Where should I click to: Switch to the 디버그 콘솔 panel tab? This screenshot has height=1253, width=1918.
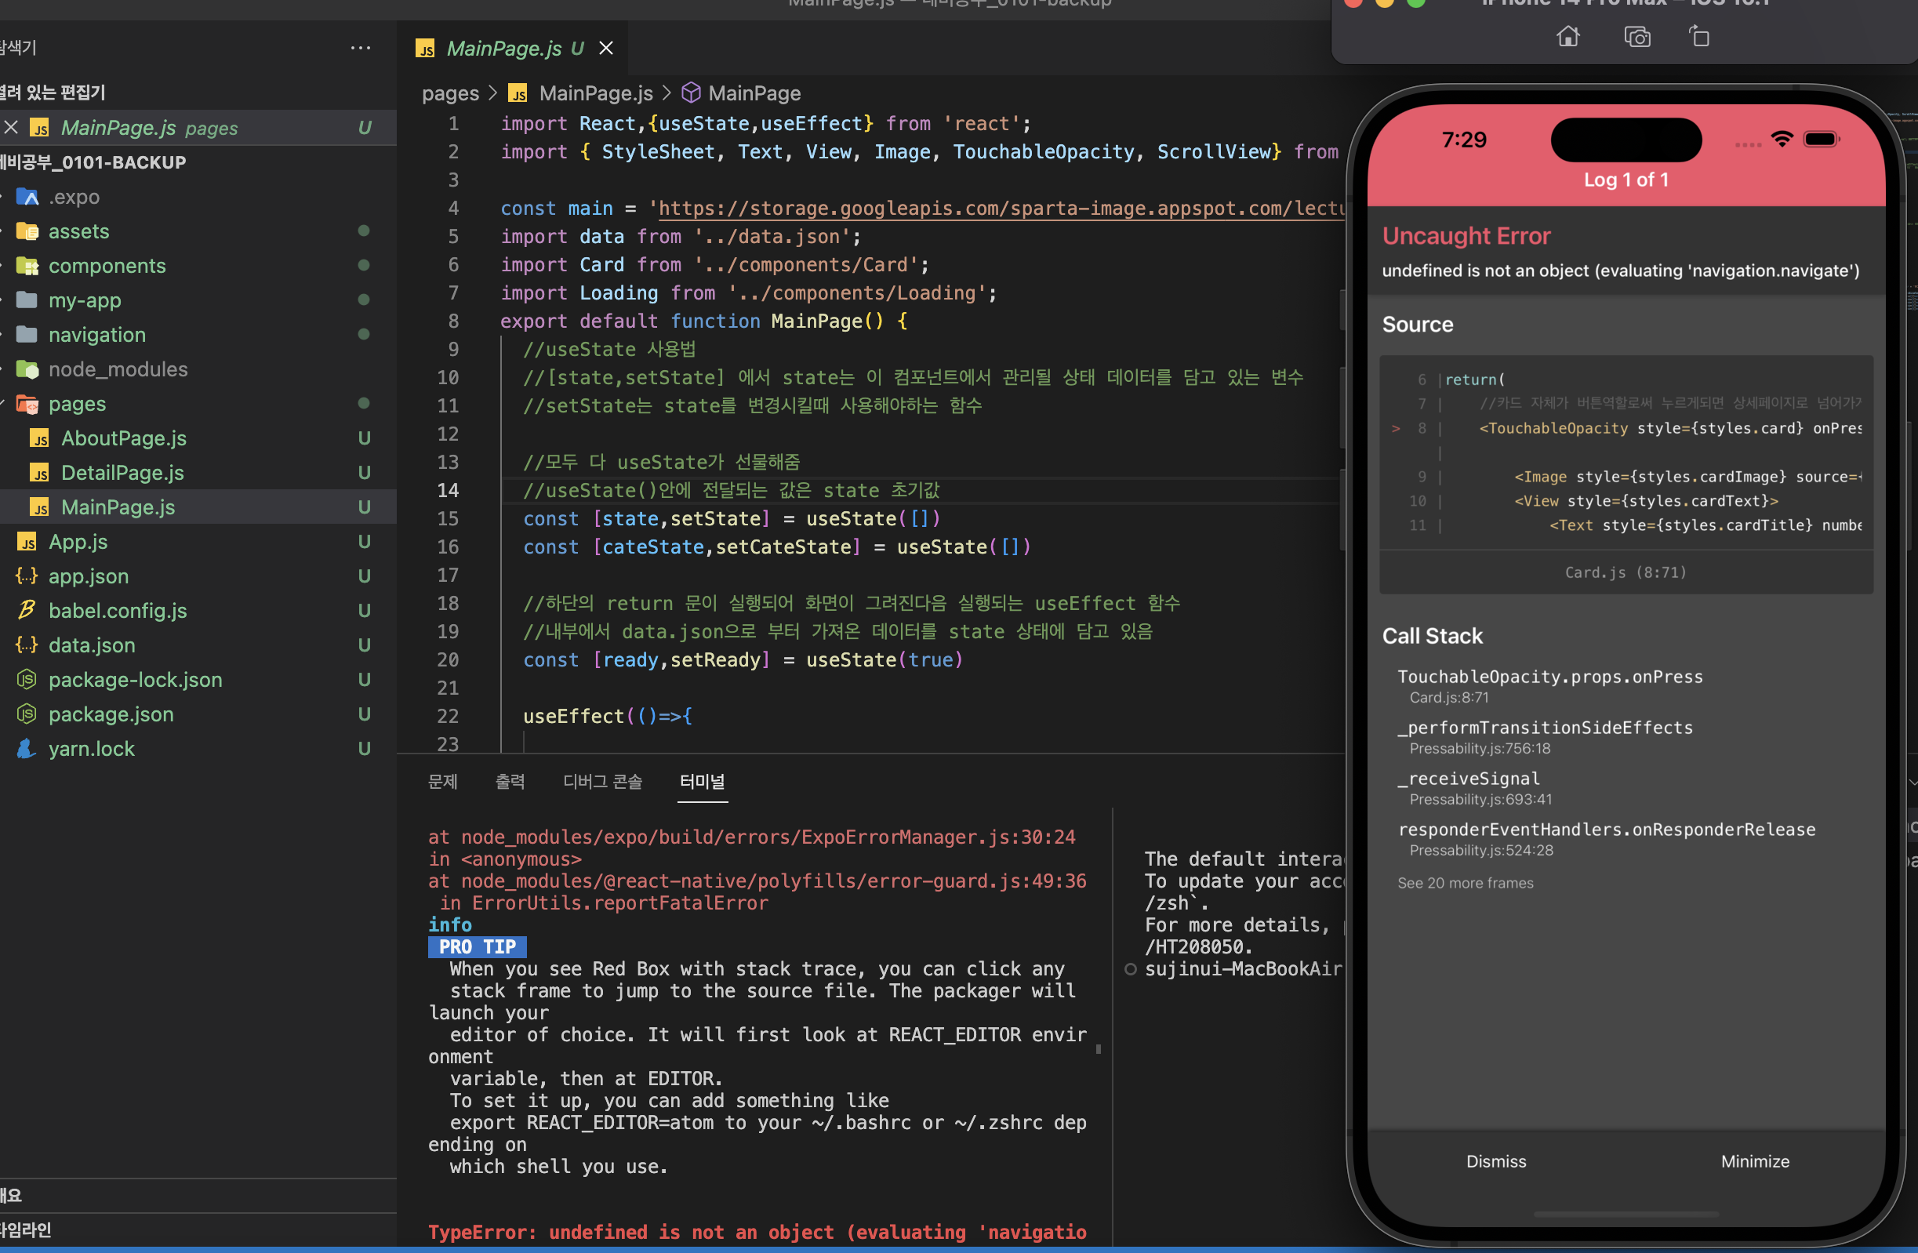coord(602,781)
